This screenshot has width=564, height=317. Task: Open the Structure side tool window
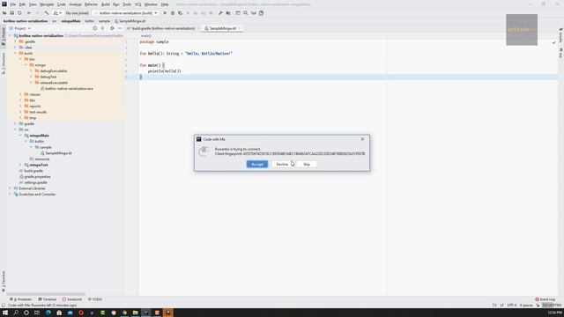[4, 63]
